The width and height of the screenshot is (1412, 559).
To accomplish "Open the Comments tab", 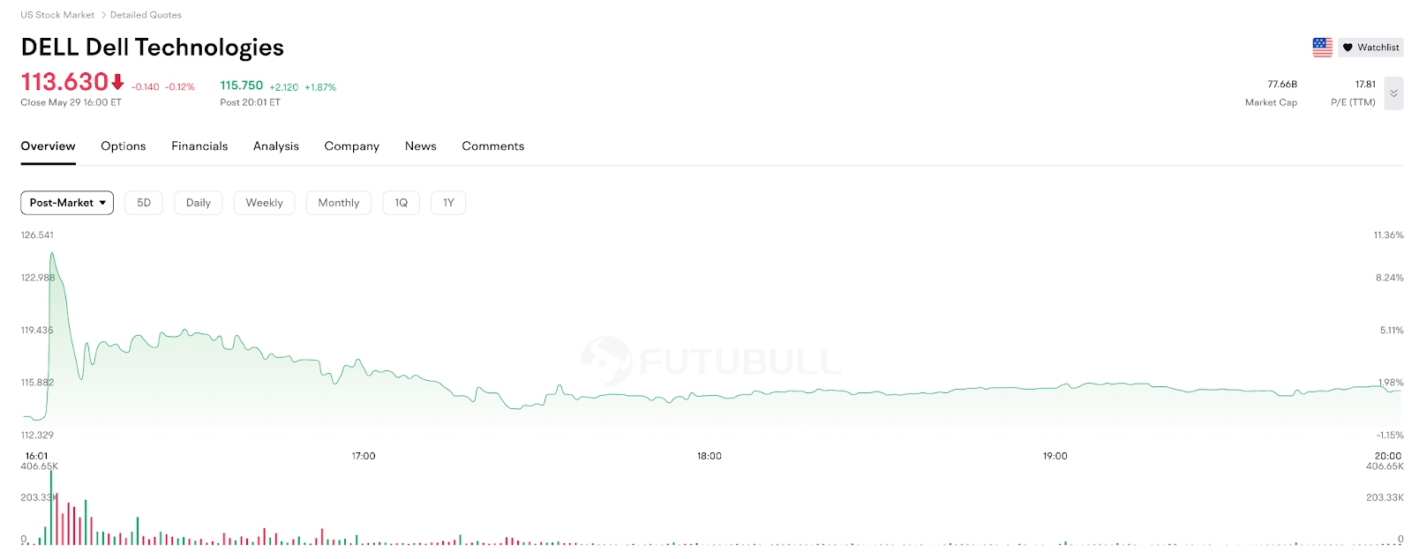I will point(492,145).
